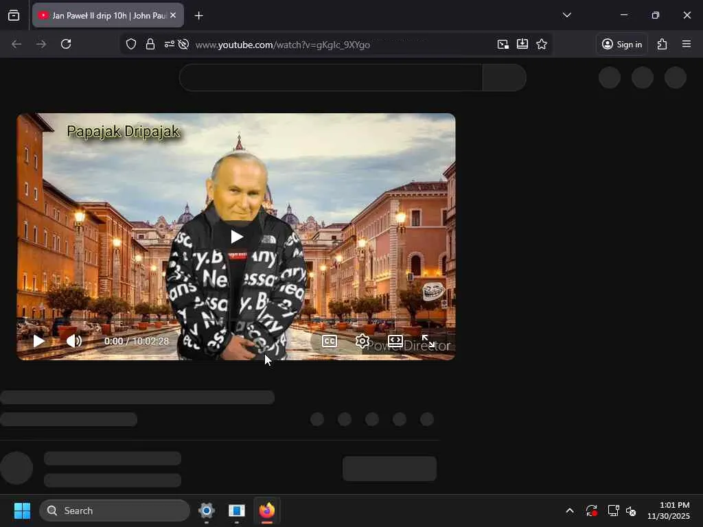703x527 pixels.
Task: Click the taskbar Search box
Action: click(x=115, y=511)
